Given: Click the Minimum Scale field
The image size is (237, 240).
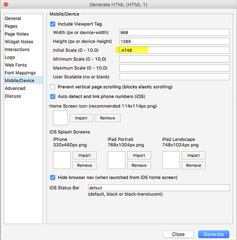Looking at the screenshot, I should (x=174, y=59).
